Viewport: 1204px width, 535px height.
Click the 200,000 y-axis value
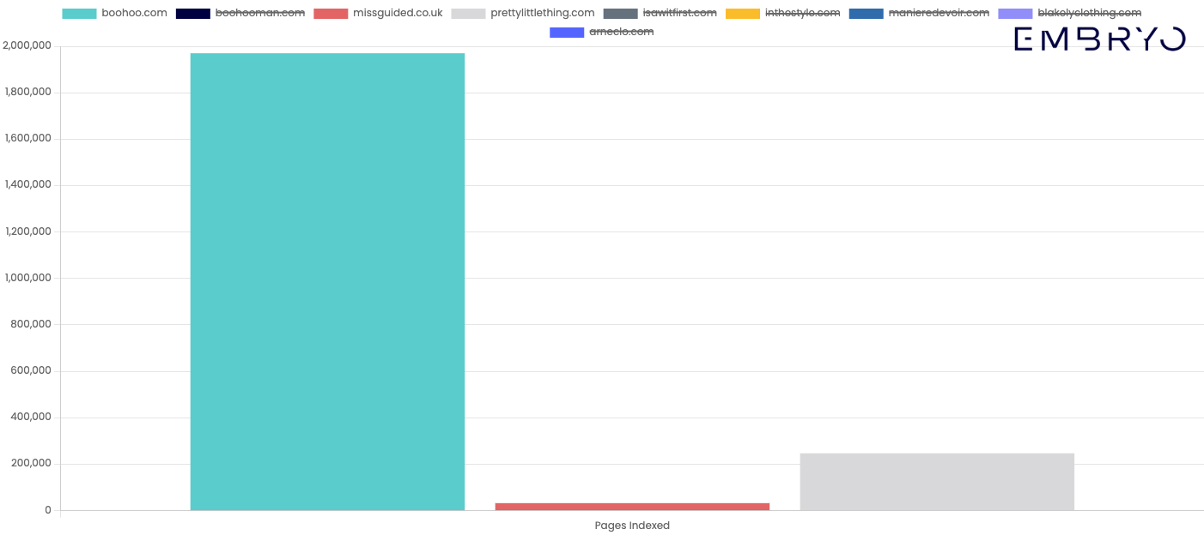point(31,463)
